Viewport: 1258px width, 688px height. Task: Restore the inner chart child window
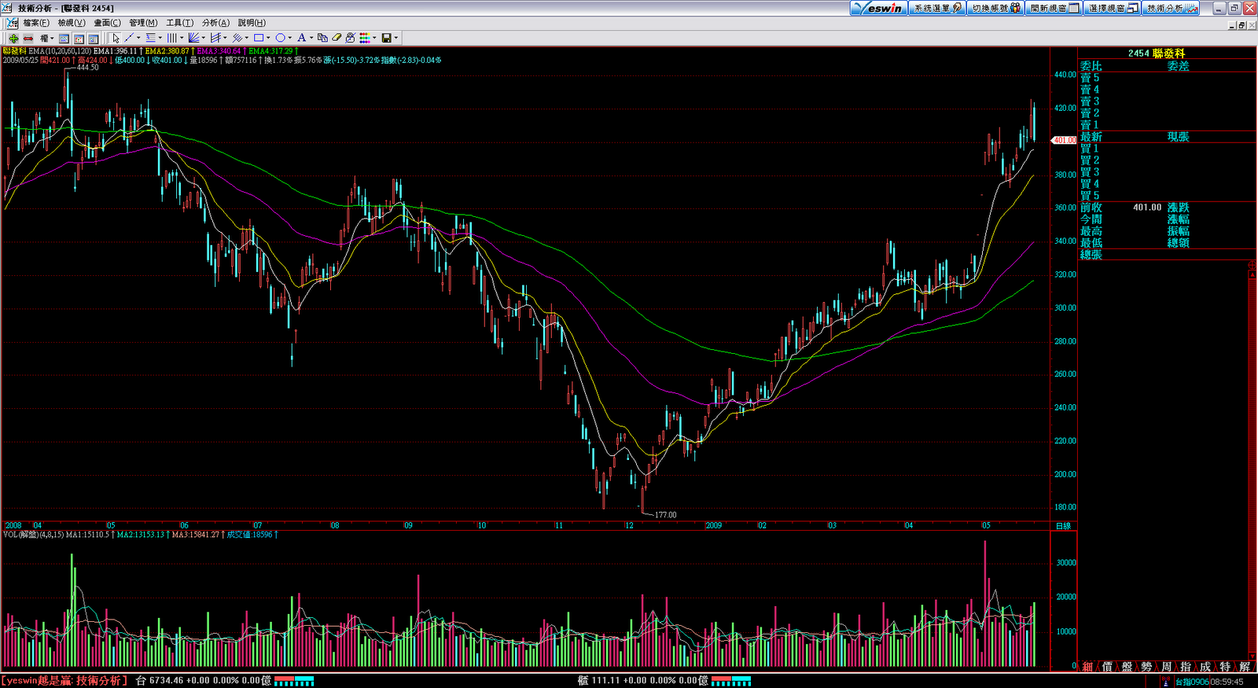tap(1241, 25)
